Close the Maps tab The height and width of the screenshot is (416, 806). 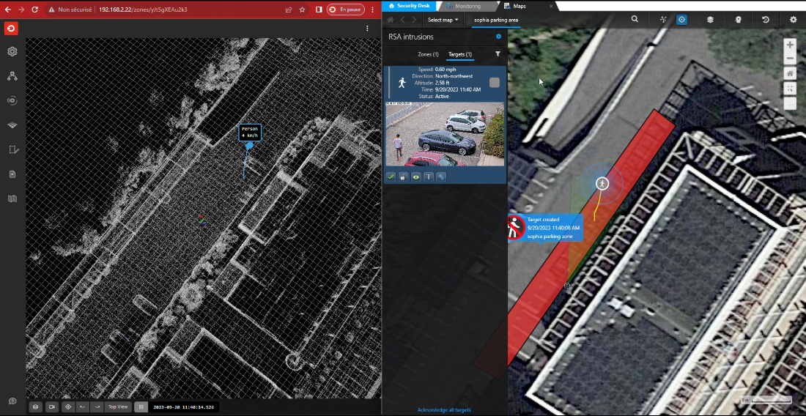(x=551, y=6)
